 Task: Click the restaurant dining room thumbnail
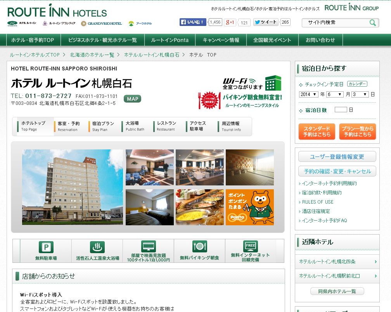[x=200, y=168]
